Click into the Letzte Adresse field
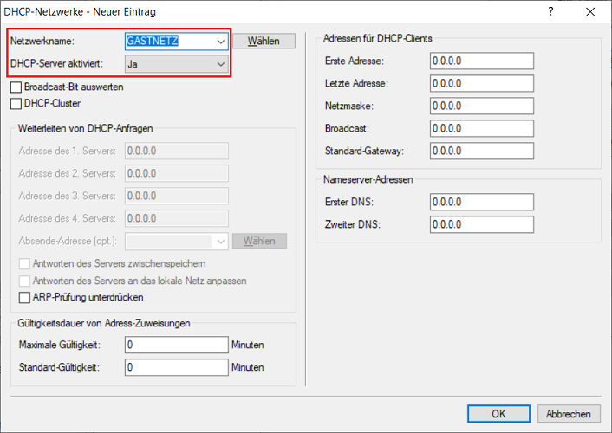 pyautogui.click(x=481, y=84)
